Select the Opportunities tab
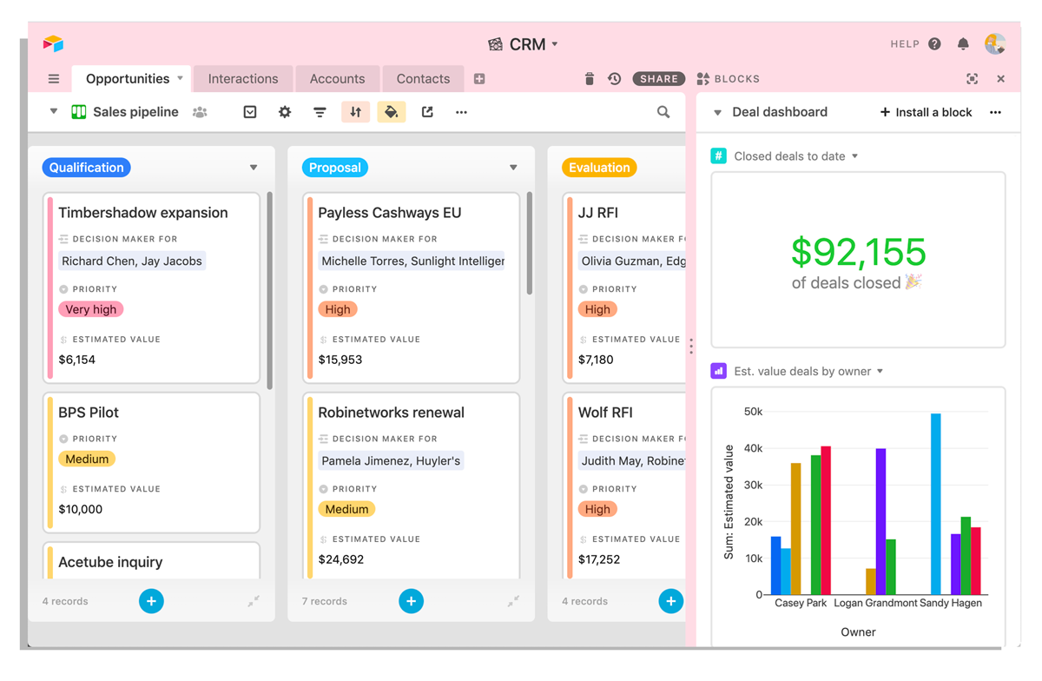The width and height of the screenshot is (1042, 681). coord(128,78)
